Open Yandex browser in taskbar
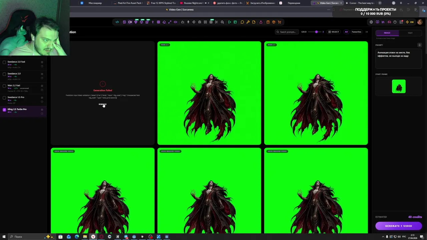Image resolution: width=427 pixels, height=240 pixels. pos(93,237)
